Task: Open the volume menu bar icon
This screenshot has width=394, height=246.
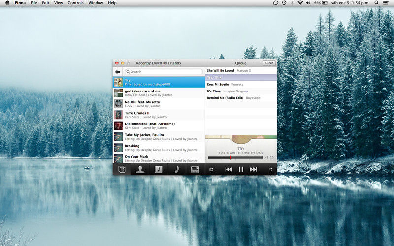Action: coord(308,3)
